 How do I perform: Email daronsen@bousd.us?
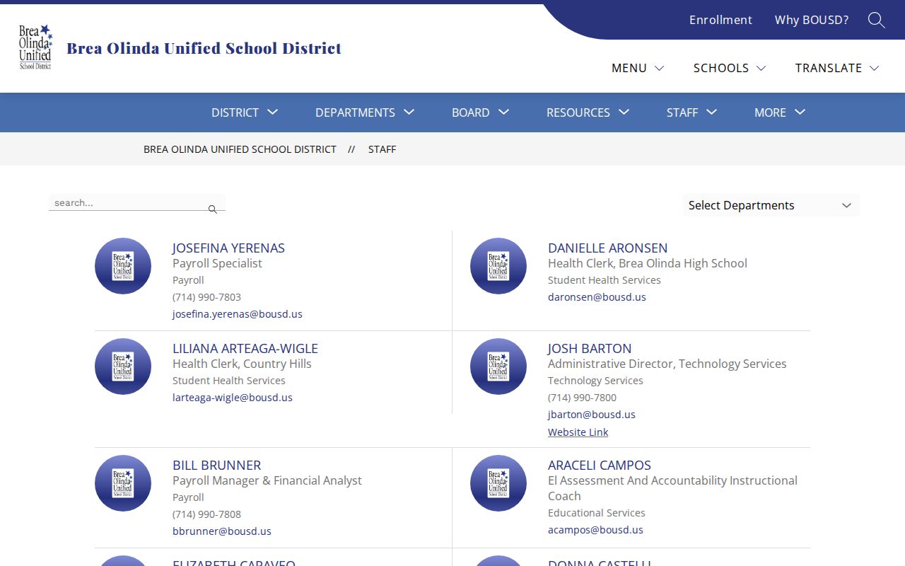pyautogui.click(x=597, y=297)
